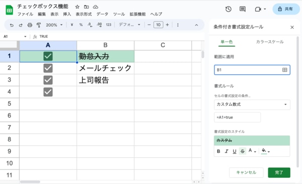Click the =A1=true formula field
Screen dimensions: 302x184
[x=237, y=117]
